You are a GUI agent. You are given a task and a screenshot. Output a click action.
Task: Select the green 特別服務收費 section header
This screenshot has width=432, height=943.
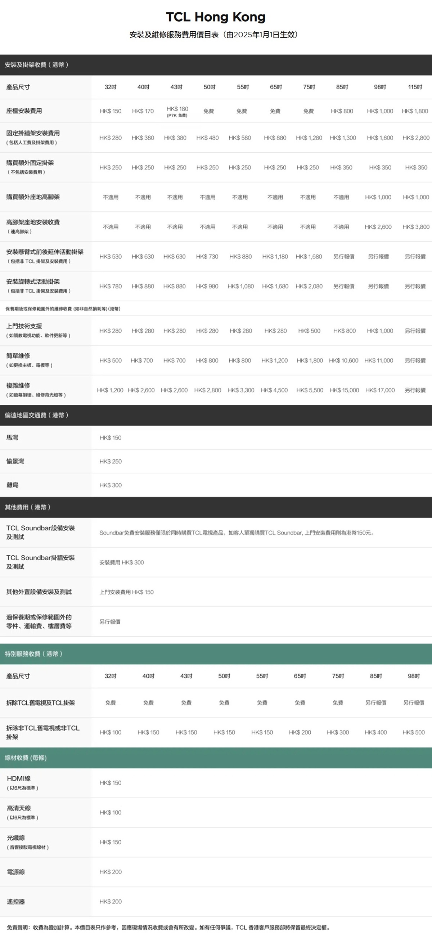point(34,654)
